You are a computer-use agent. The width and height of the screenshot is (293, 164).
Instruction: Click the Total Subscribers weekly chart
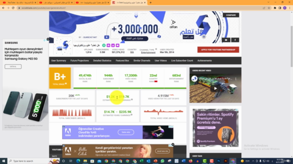click(x=72, y=113)
